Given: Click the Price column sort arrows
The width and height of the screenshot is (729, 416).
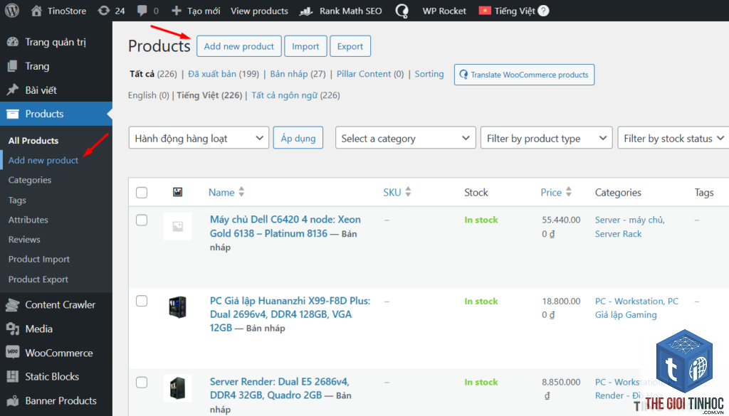Looking at the screenshot, I should click(x=568, y=192).
